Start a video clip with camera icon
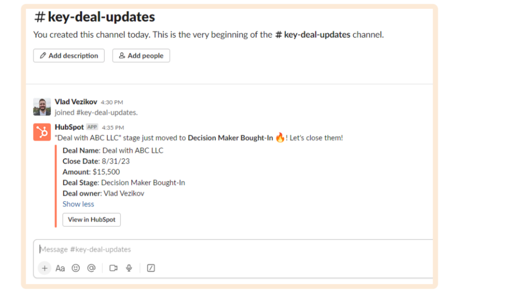 click(113, 268)
